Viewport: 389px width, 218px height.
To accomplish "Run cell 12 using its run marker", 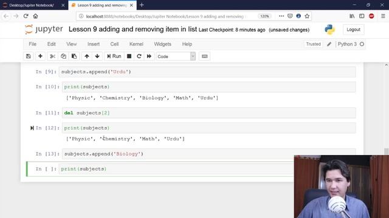I will click(x=32, y=128).
